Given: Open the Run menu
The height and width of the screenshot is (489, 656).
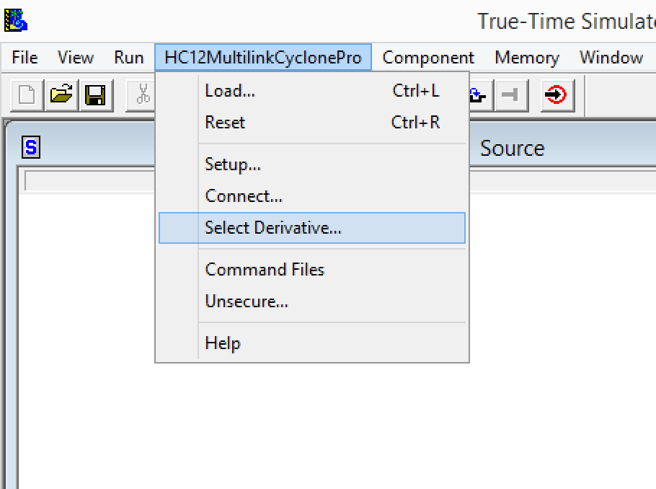Looking at the screenshot, I should coord(128,58).
